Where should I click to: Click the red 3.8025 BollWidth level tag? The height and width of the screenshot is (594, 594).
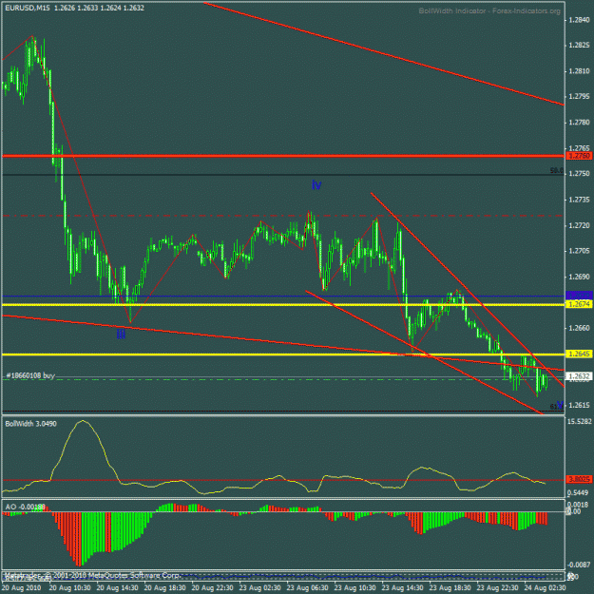tap(579, 480)
